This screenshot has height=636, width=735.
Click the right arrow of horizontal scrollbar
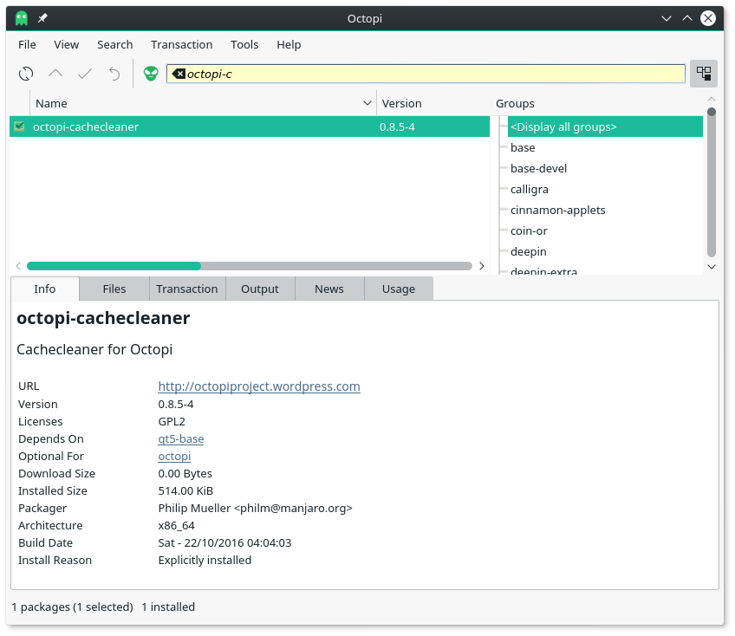click(x=481, y=266)
